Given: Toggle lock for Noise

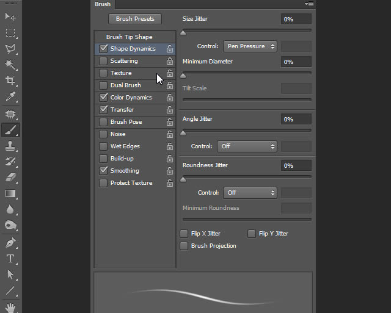Looking at the screenshot, I should pos(170,134).
